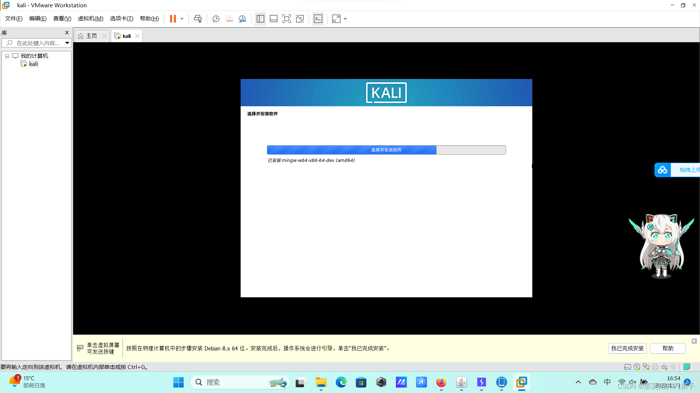Open the Java app in the taskbar
This screenshot has height=393, width=700.
click(x=461, y=382)
